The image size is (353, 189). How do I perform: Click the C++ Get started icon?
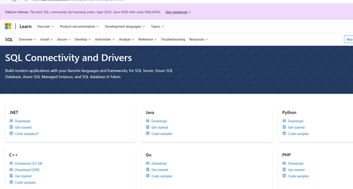(x=11, y=176)
